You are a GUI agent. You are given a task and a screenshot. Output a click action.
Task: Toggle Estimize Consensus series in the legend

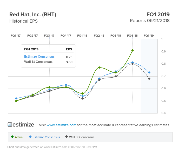coord(44,137)
